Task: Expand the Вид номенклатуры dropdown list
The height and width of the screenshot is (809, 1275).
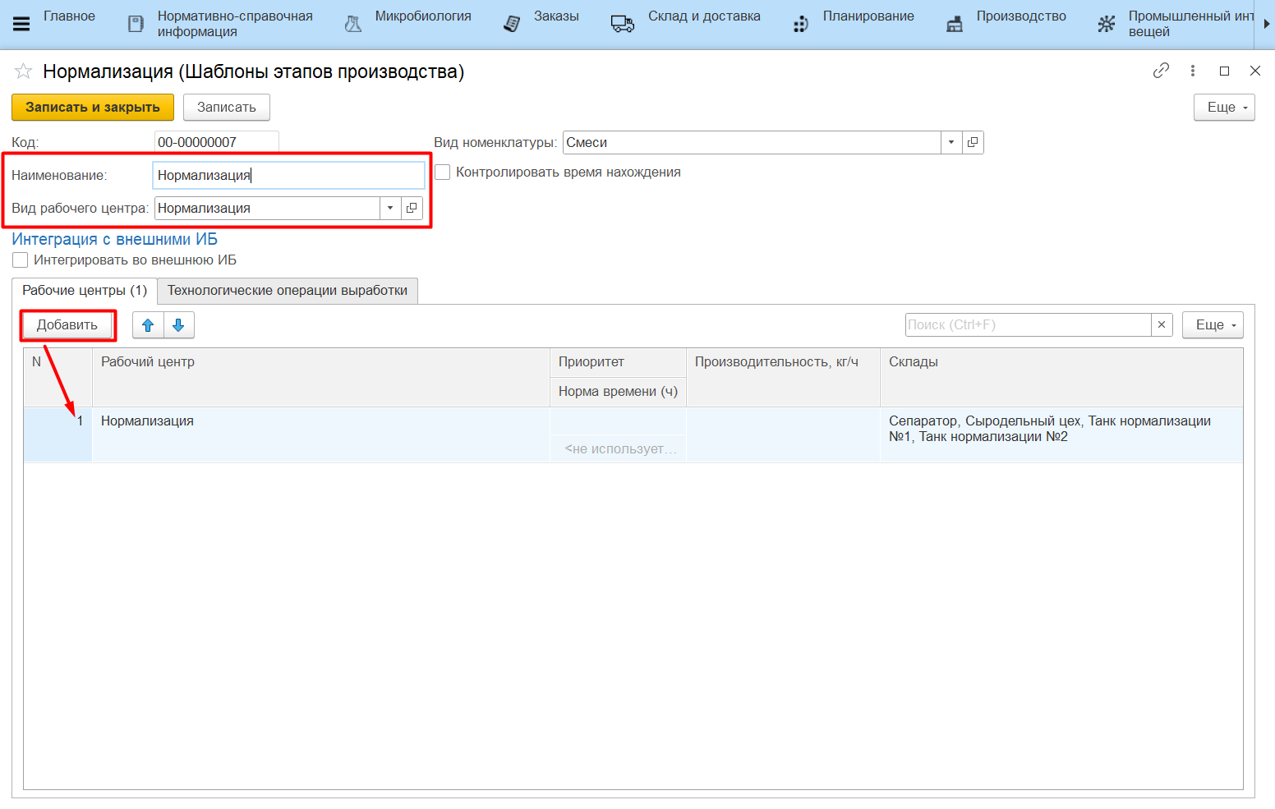Action: (950, 142)
